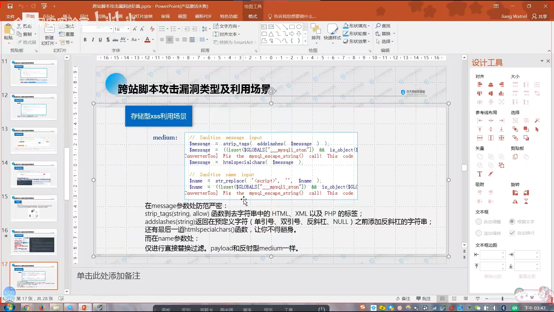This screenshot has width=554, height=312.
Task: Adjust the zoom slider in status bar
Action: [502, 299]
